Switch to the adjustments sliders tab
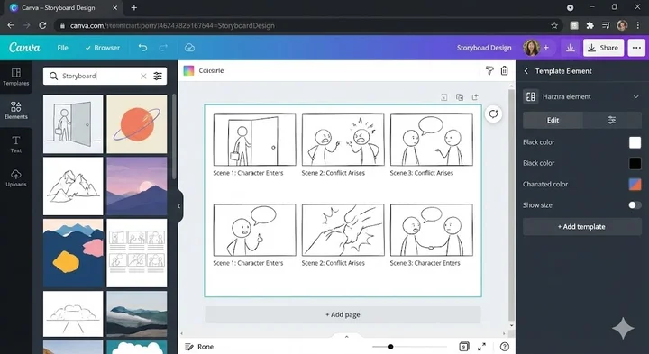Screen dimensions: 649x354 pyautogui.click(x=612, y=120)
